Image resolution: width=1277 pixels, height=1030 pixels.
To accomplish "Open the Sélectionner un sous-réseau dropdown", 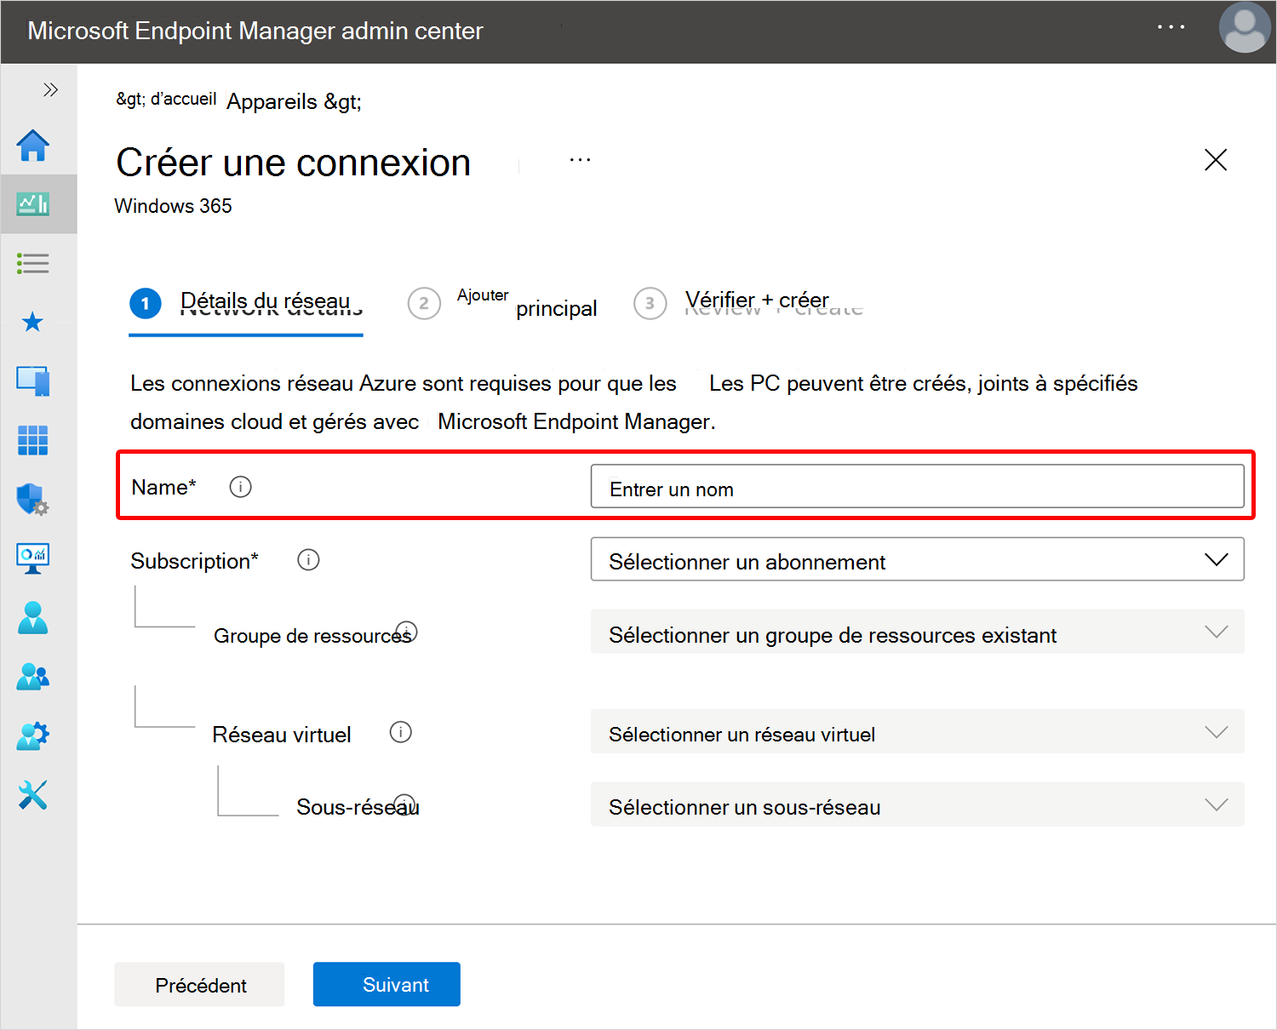I will pos(918,804).
